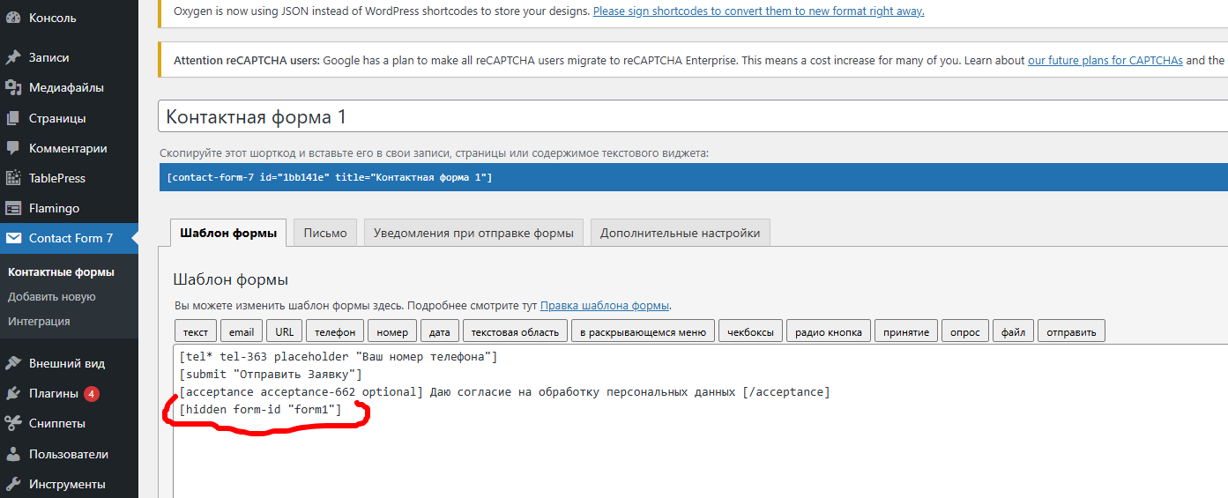Insert an email tag
Image resolution: width=1228 pixels, height=498 pixels.
pos(242,331)
